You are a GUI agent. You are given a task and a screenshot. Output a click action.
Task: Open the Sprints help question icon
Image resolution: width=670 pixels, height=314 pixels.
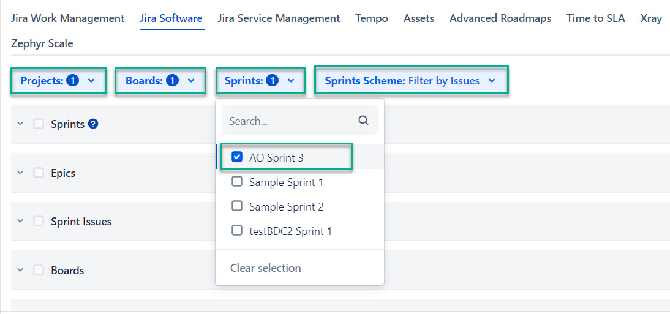(x=93, y=124)
